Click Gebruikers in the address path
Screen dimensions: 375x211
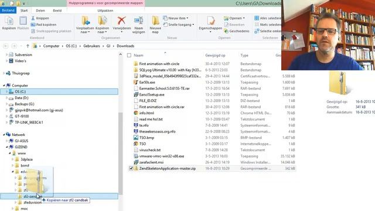(x=91, y=46)
